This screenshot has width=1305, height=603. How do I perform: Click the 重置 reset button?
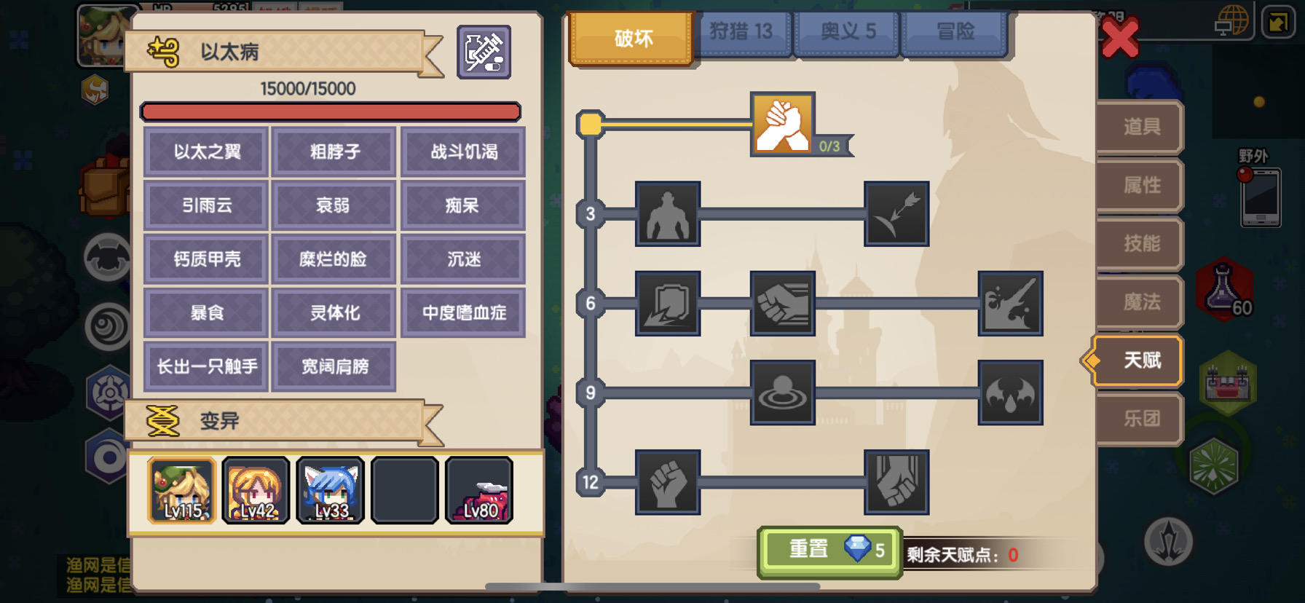[x=829, y=551]
